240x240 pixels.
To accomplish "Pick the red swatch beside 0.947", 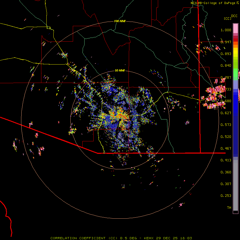I will (235, 40).
